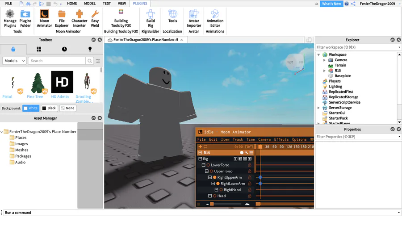Image resolution: width=402 pixels, height=226 pixels.
Task: Collapse the Workspace node in Explorer
Action: pos(318,54)
